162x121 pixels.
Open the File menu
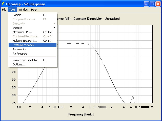(4, 10)
